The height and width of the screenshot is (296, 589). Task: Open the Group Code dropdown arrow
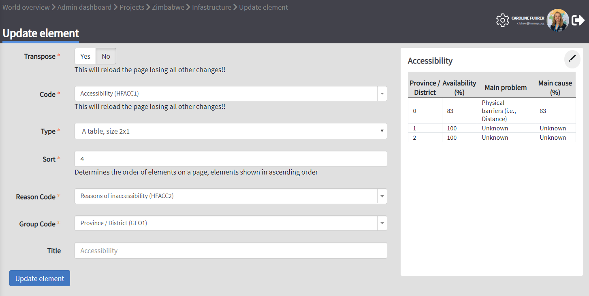382,223
